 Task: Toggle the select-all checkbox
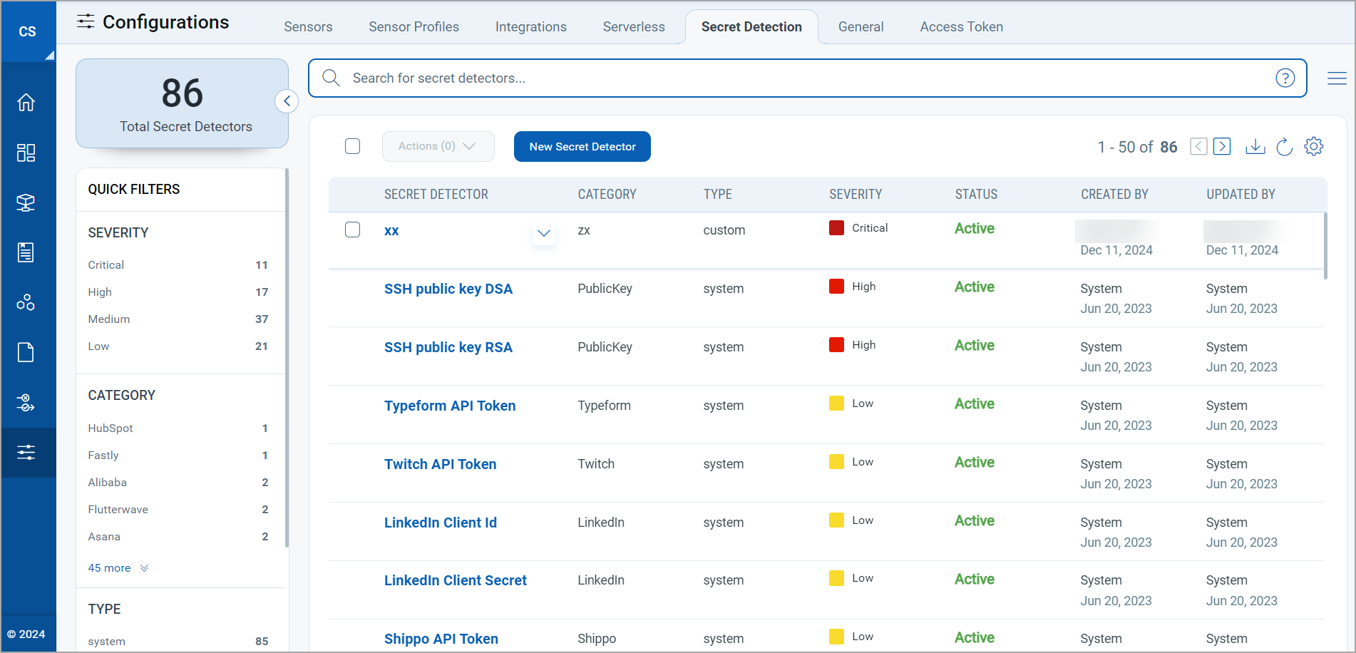click(x=352, y=146)
